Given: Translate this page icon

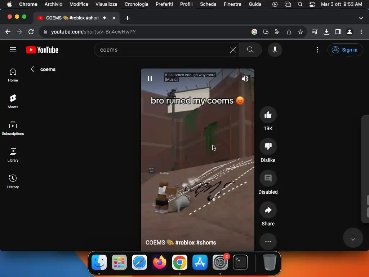Looking at the screenshot, I should click(x=277, y=32).
